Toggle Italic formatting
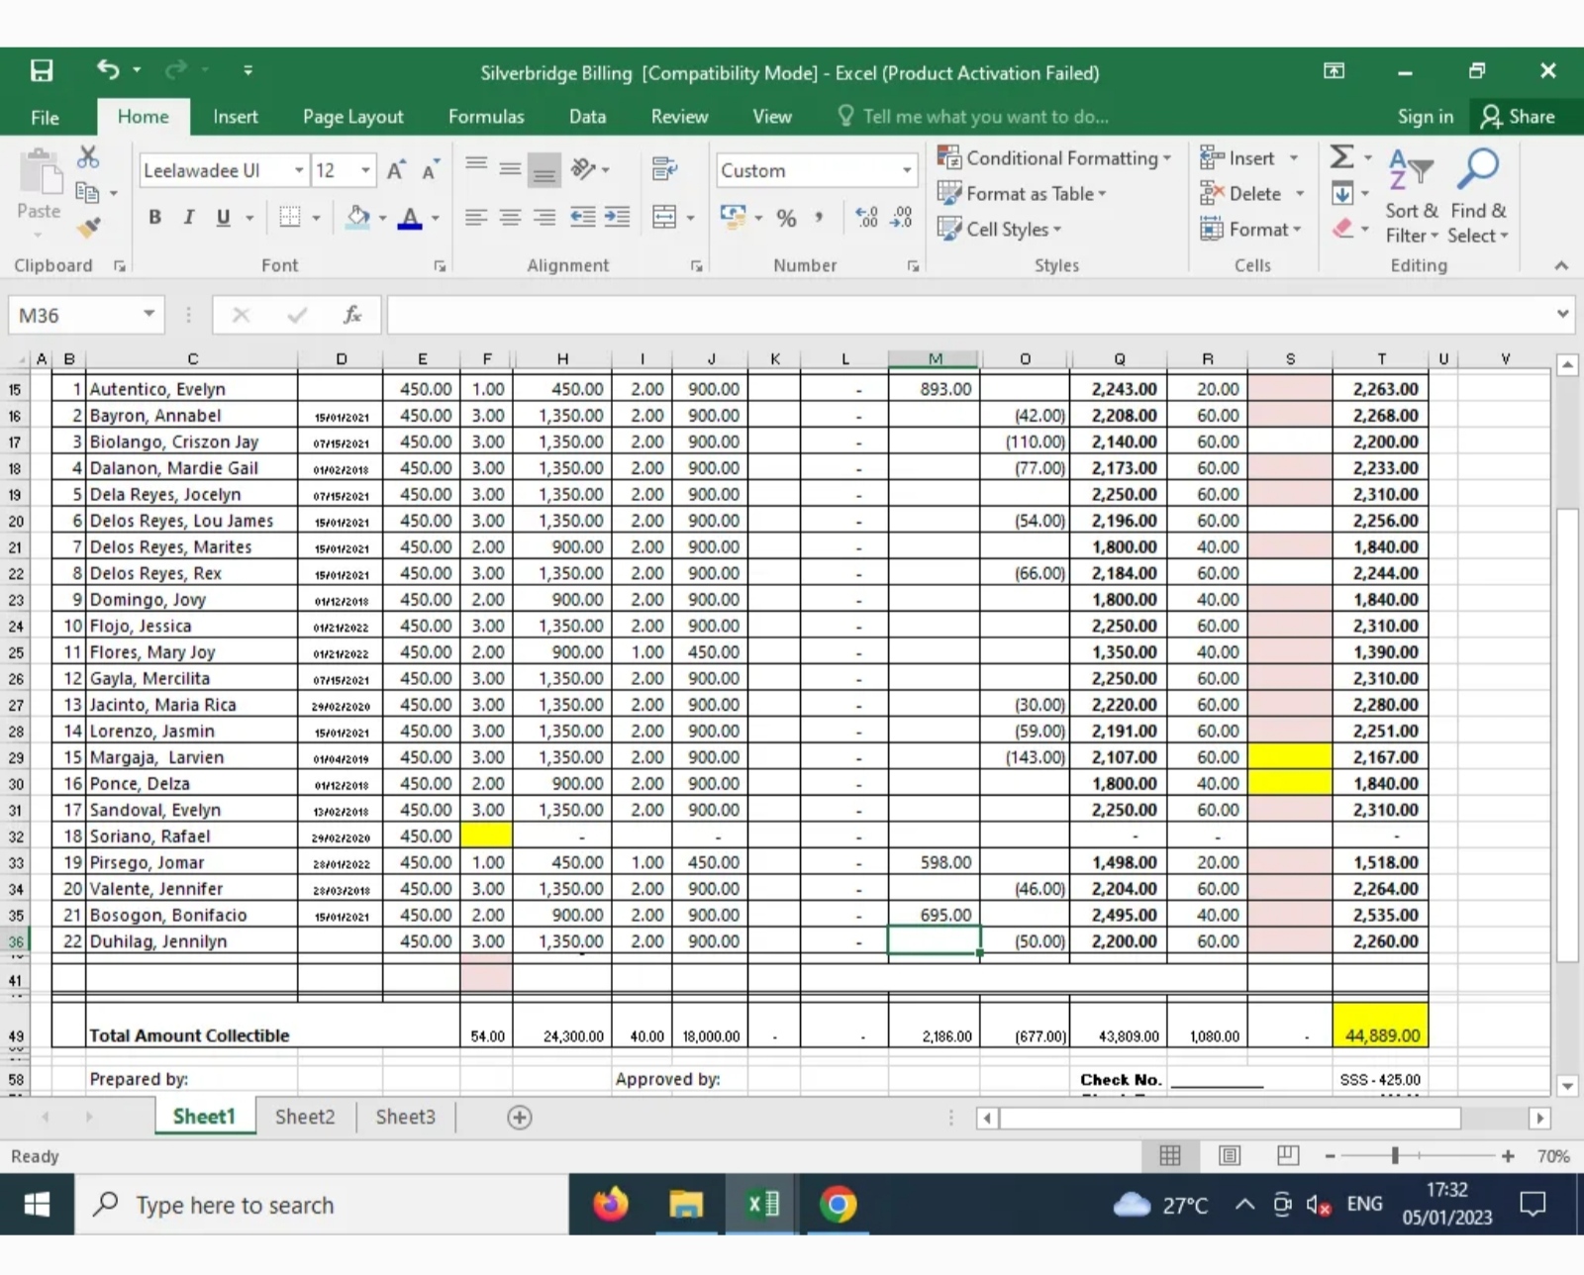This screenshot has height=1275, width=1584. tap(188, 218)
